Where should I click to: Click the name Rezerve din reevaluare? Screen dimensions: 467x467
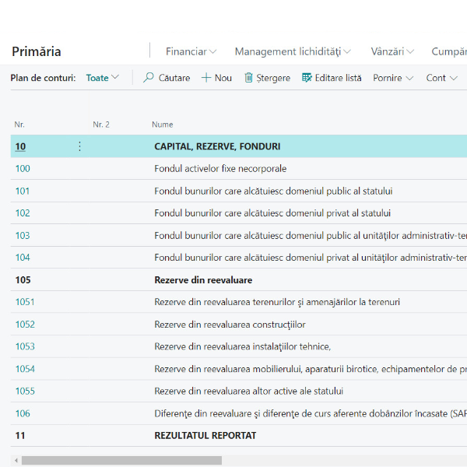click(203, 280)
